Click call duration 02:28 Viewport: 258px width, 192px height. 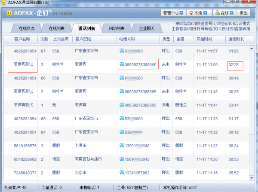coord(233,64)
